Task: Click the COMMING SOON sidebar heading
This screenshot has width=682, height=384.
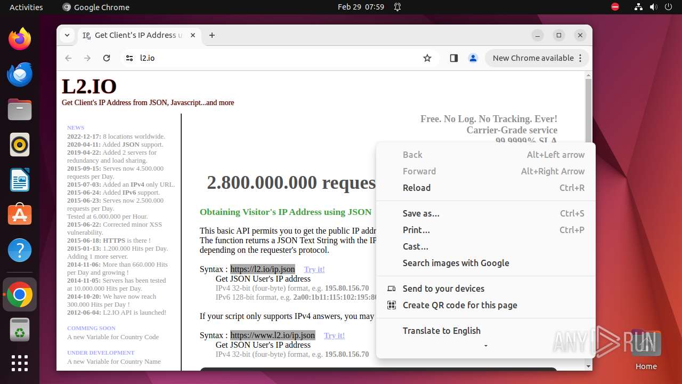Action: pos(91,329)
